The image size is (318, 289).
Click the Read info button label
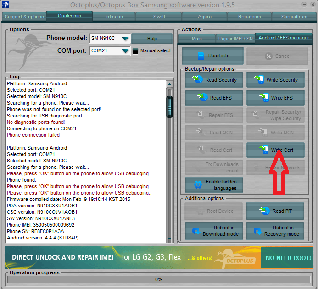point(218,56)
